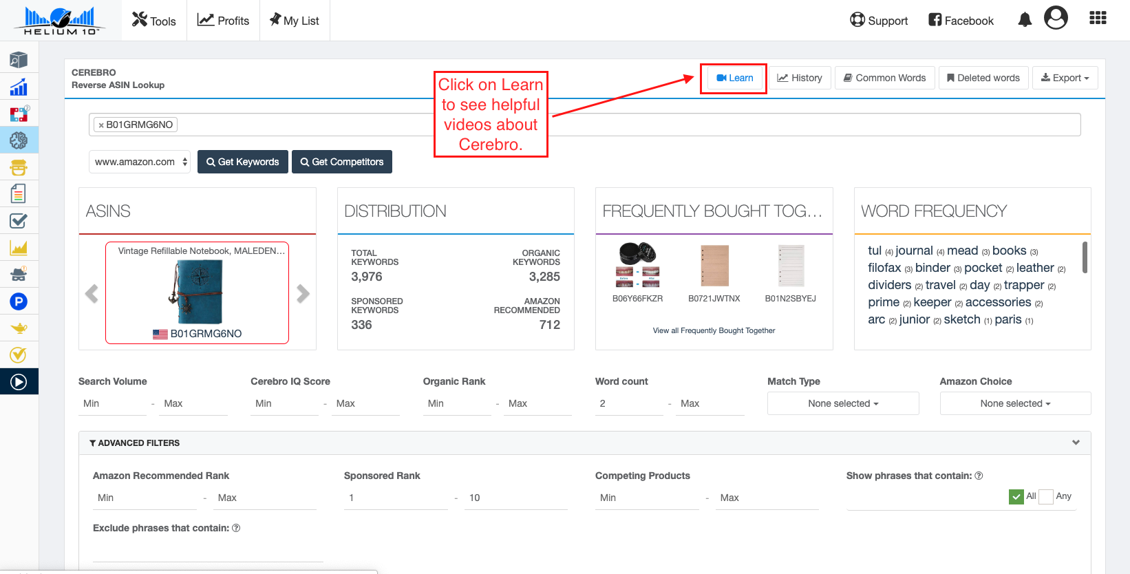This screenshot has width=1130, height=574.
Task: Open the Cerebro brain icon in sidebar
Action: 19,140
